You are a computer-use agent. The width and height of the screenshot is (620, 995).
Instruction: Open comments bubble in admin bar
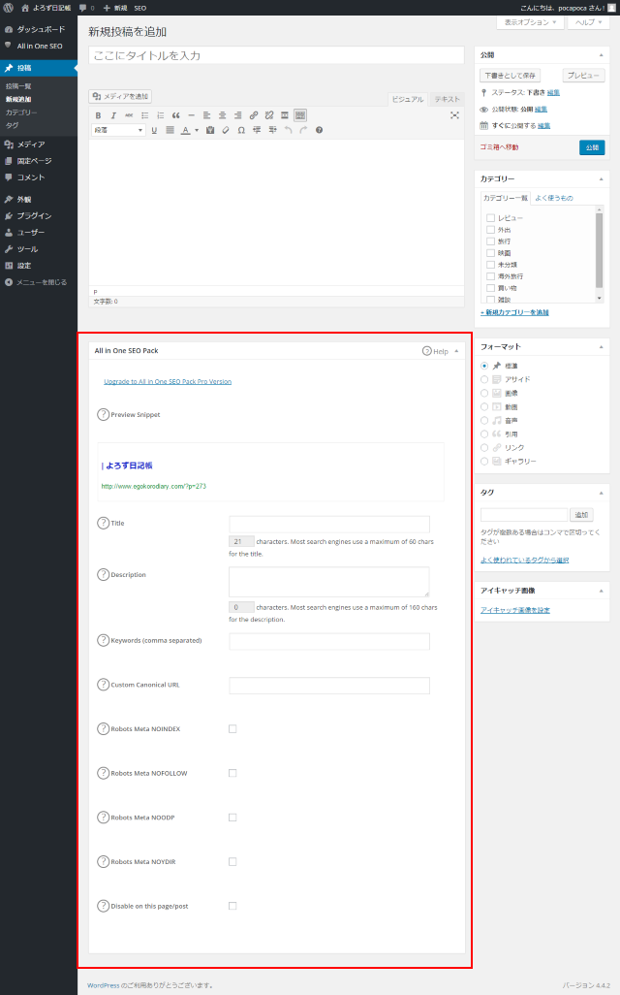pyautogui.click(x=86, y=8)
